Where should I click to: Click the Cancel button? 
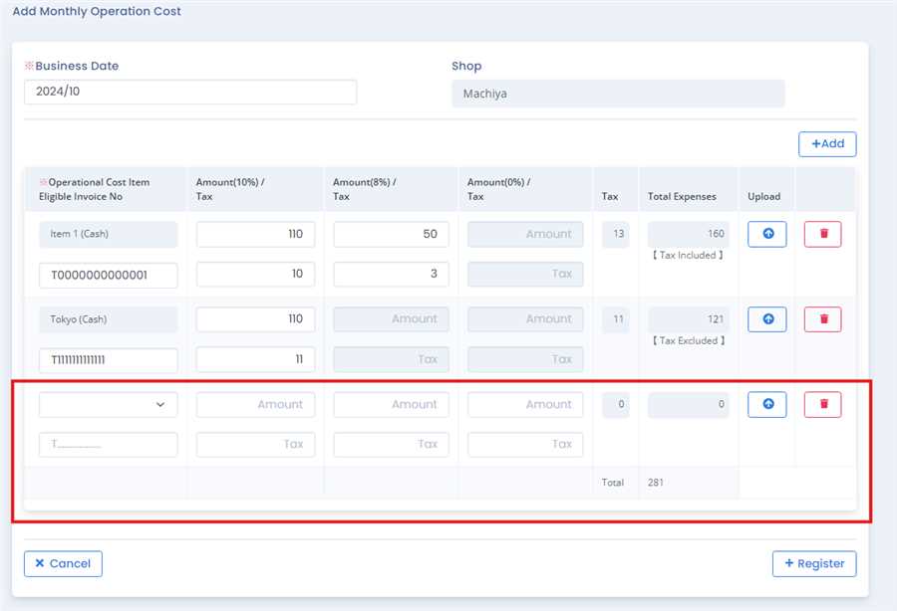click(63, 563)
